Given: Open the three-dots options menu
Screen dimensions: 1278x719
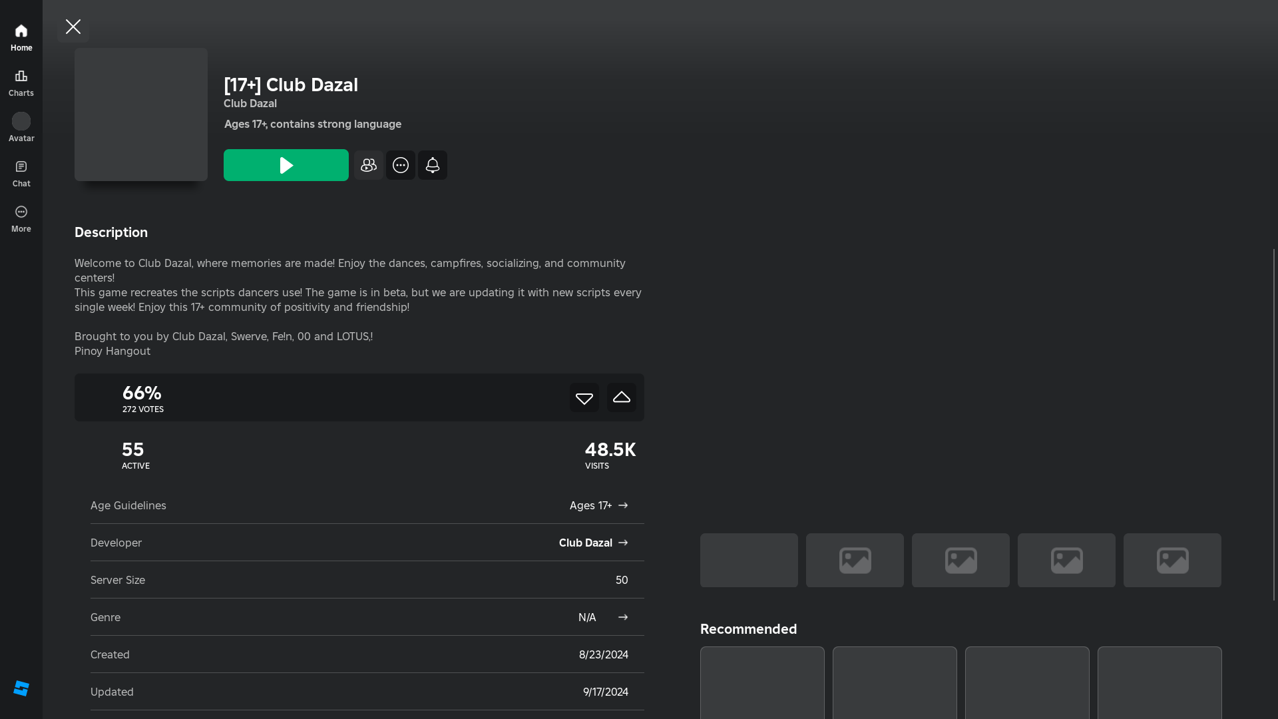Looking at the screenshot, I should [401, 165].
